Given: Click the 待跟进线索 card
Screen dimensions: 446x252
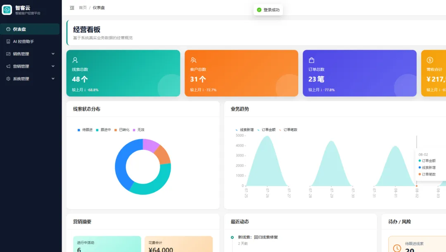Looking at the screenshot, I should click(x=417, y=244).
